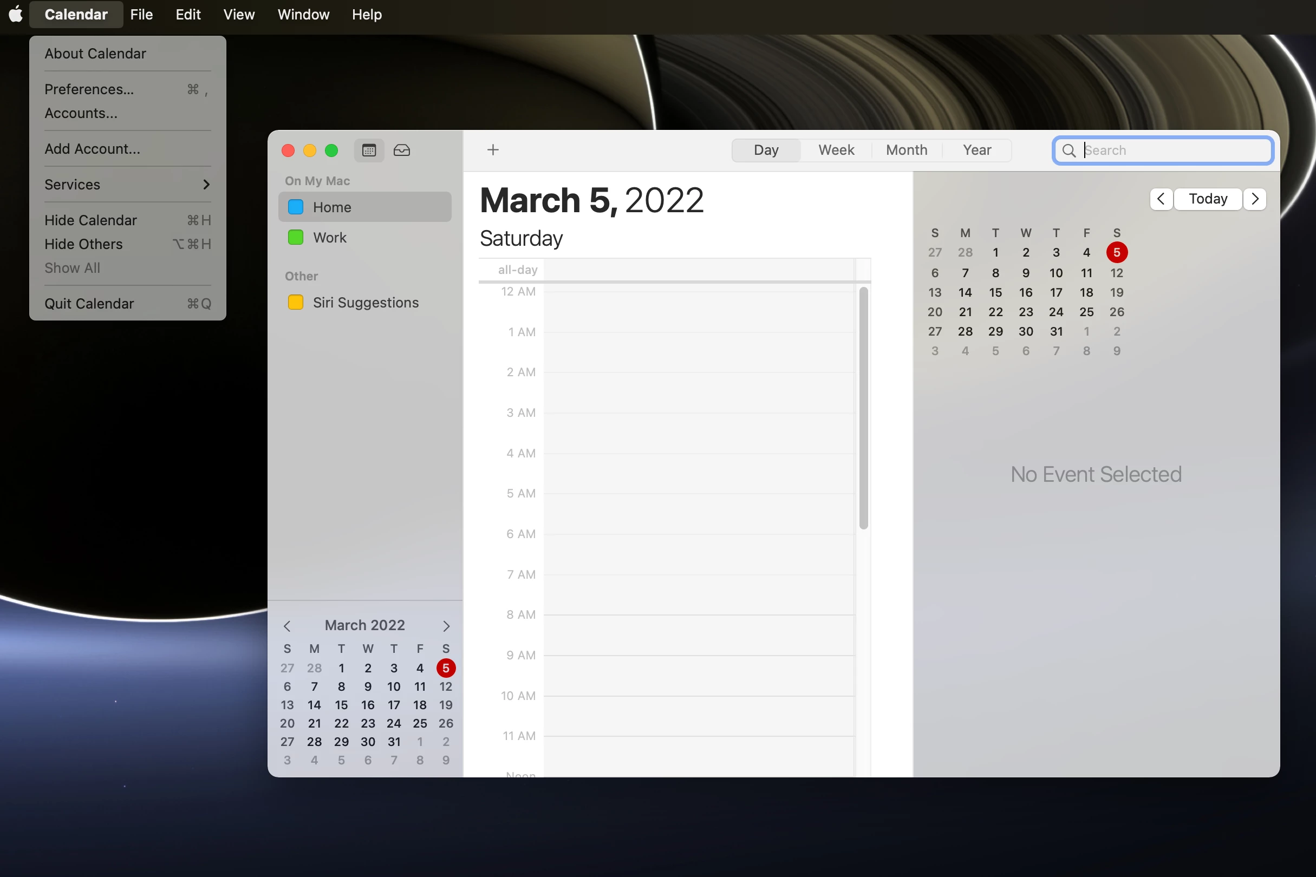Screen dimensions: 1316x877
Task: Open the Apple menu icon
Action: point(16,15)
